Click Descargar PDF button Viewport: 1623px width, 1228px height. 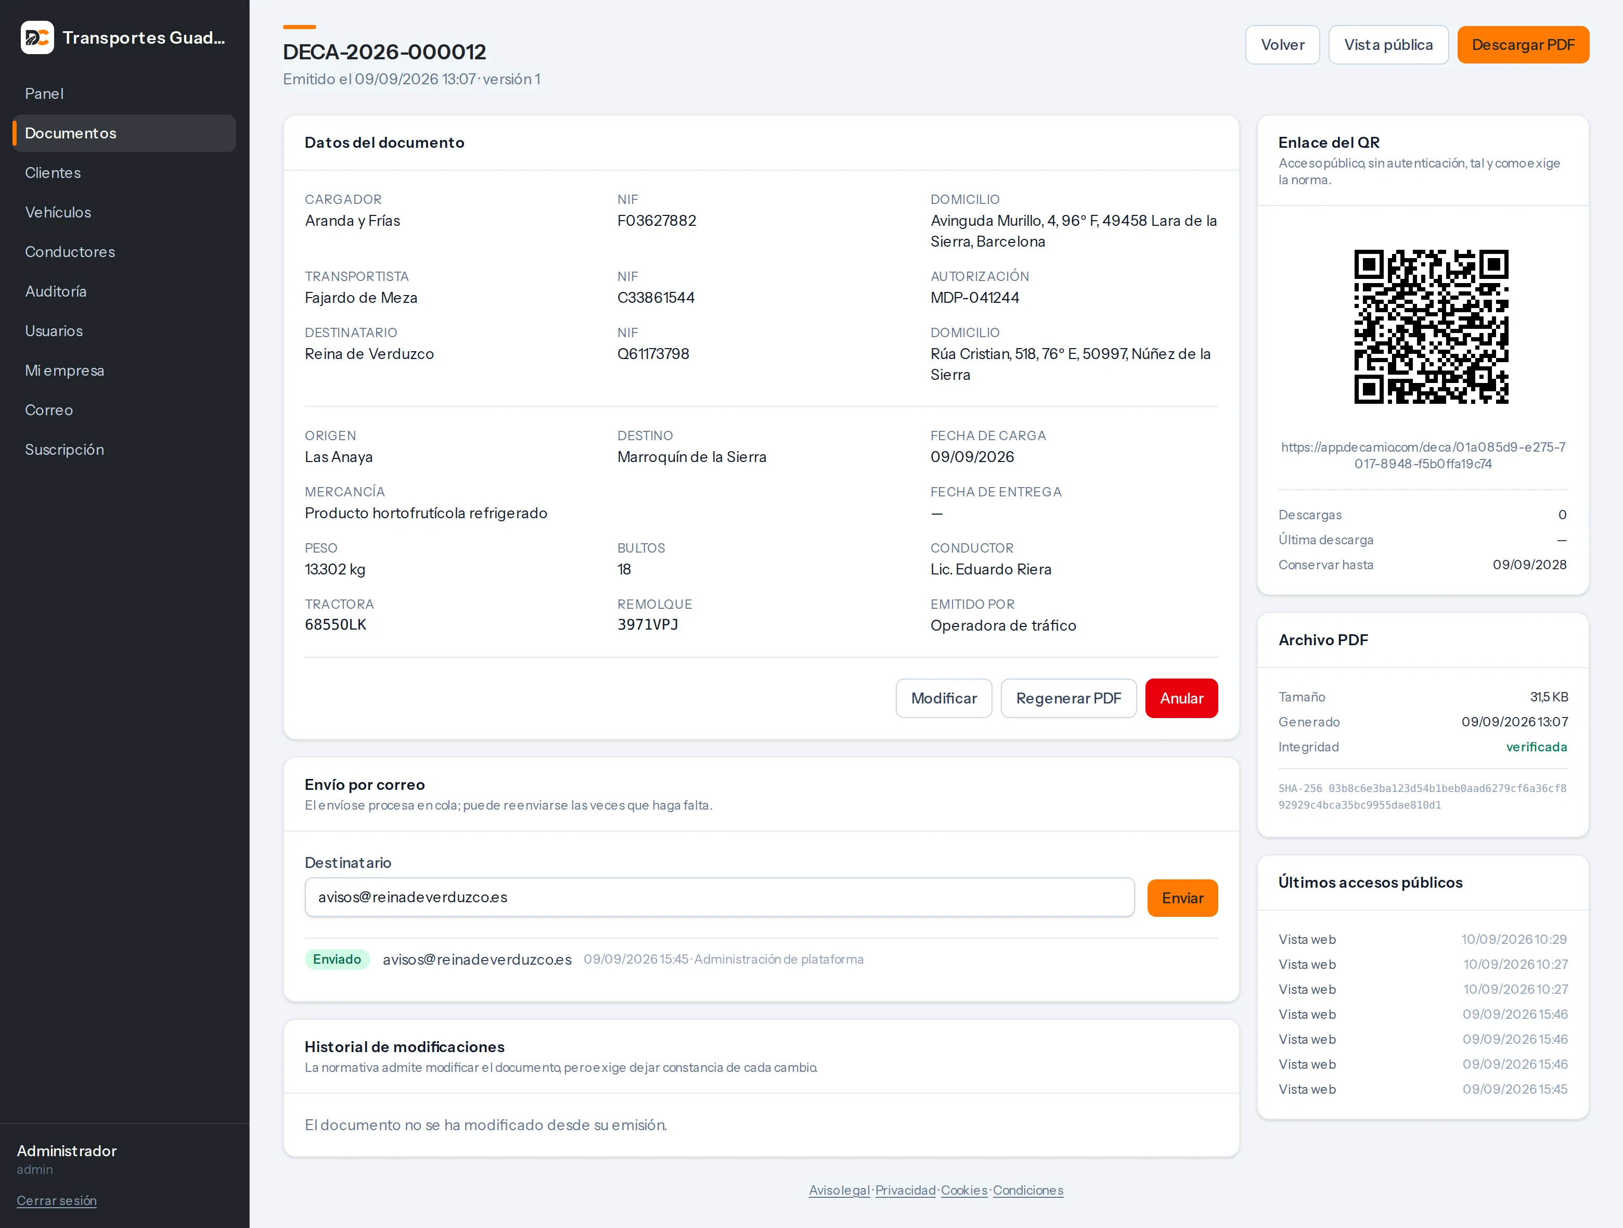coord(1523,45)
